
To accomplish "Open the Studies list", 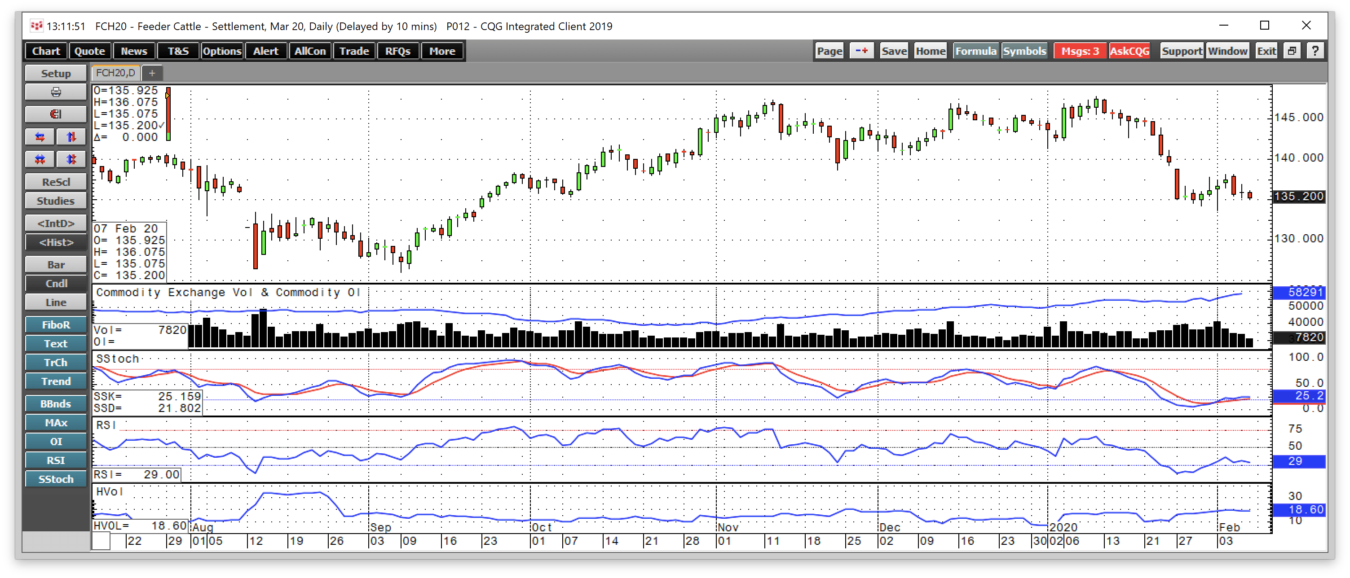I will (56, 201).
